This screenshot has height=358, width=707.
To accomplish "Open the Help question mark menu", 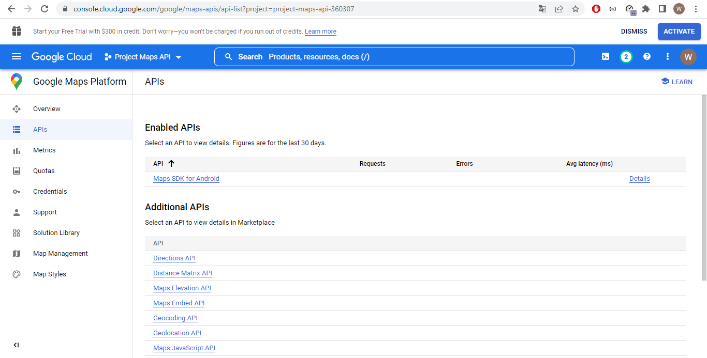I will point(647,57).
